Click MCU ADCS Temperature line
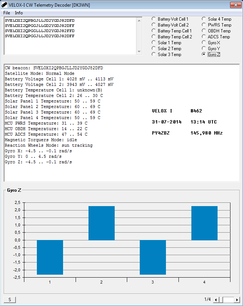Image resolution: width=243 pixels, height=306 pixels. tap(46, 134)
